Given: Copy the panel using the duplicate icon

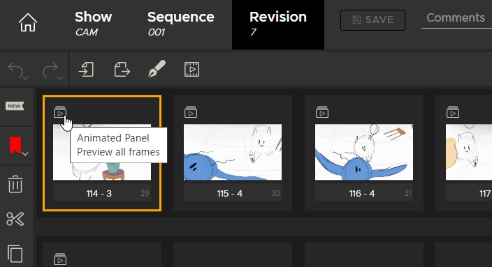Looking at the screenshot, I should pyautogui.click(x=15, y=253).
